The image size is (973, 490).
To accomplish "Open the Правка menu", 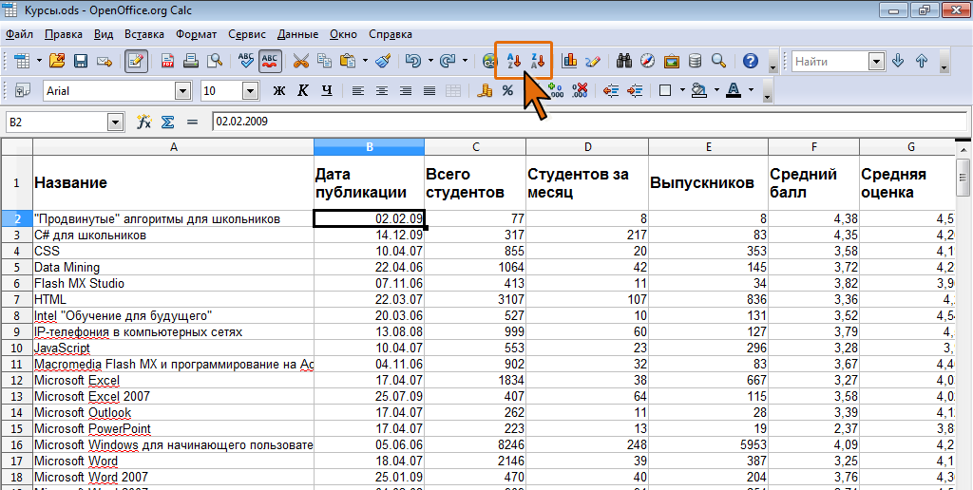I will pyautogui.click(x=64, y=34).
